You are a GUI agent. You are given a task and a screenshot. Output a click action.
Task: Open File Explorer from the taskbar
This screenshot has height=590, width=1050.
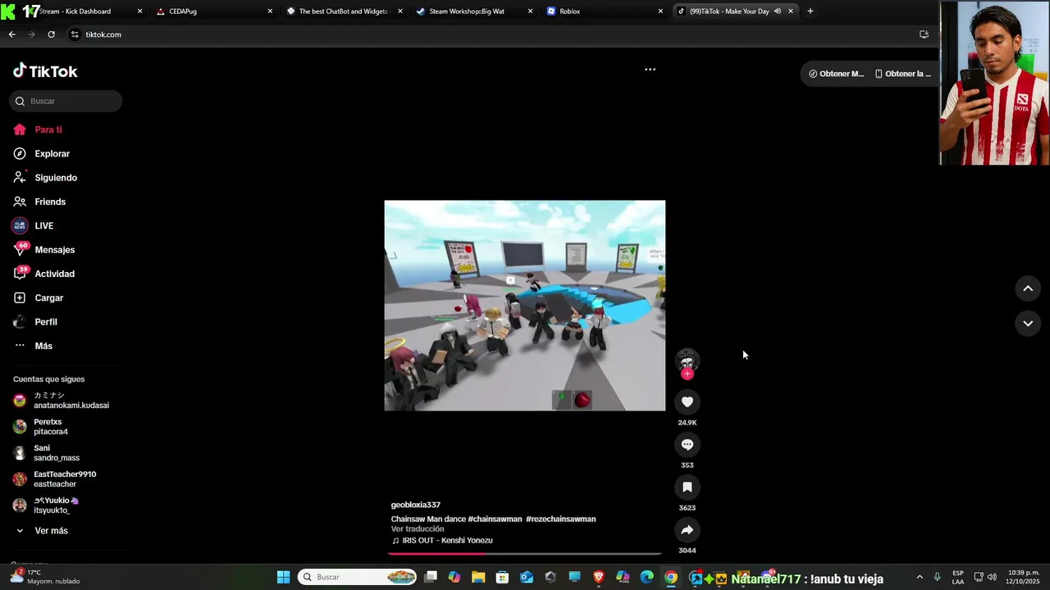point(478,577)
